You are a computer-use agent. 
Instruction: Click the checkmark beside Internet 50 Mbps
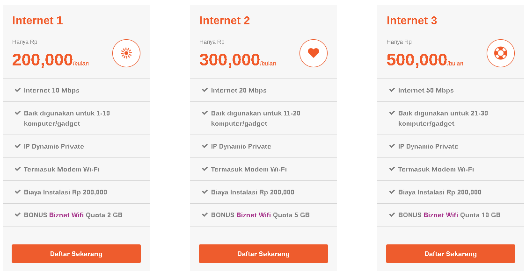(x=392, y=90)
